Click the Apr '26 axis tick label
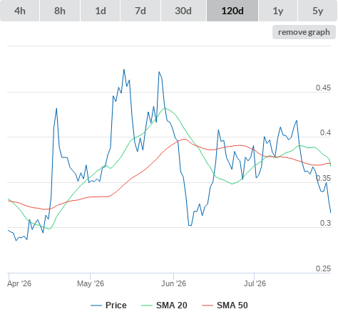Viewport: 338px width, 324px height. (19, 283)
